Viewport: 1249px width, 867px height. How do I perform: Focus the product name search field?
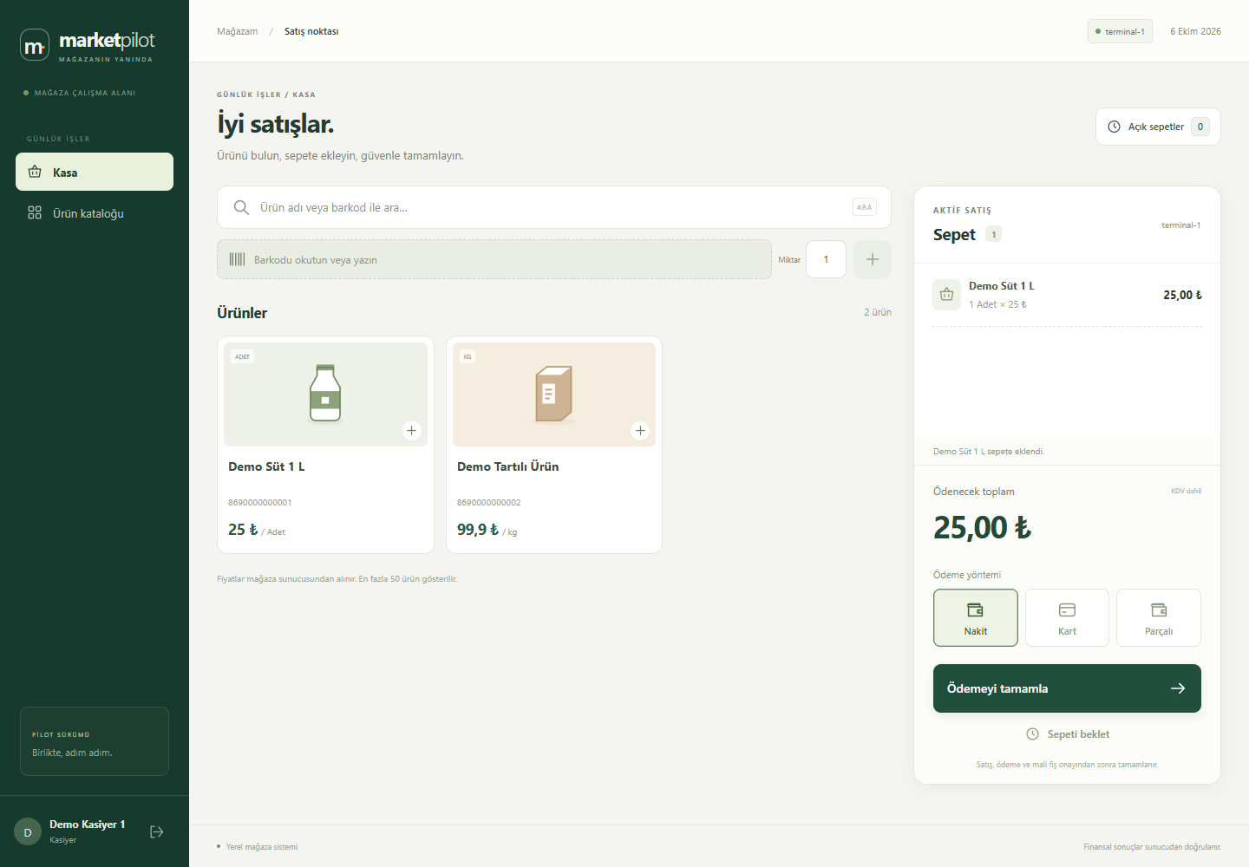click(x=553, y=207)
